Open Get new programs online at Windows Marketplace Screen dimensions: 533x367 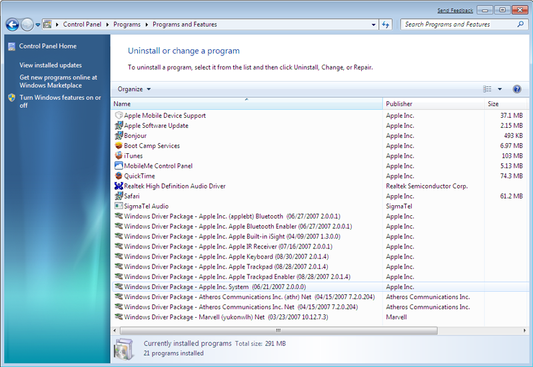[58, 81]
